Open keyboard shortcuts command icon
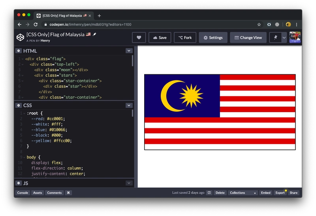Viewport: 316px width, 216px height. coord(68,193)
